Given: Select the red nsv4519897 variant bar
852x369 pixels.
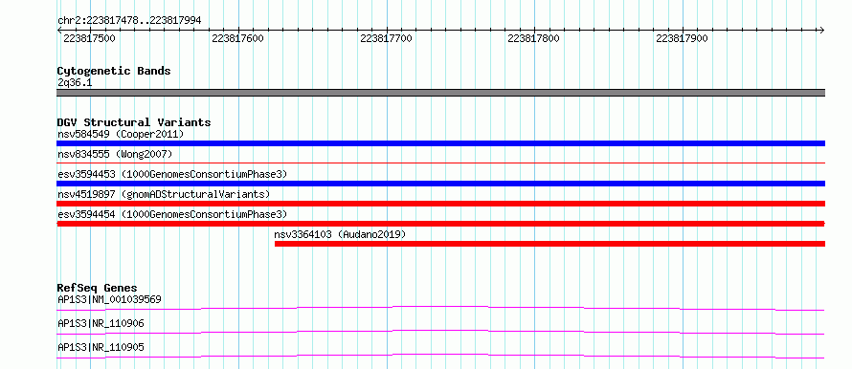Looking at the screenshot, I should point(440,204).
